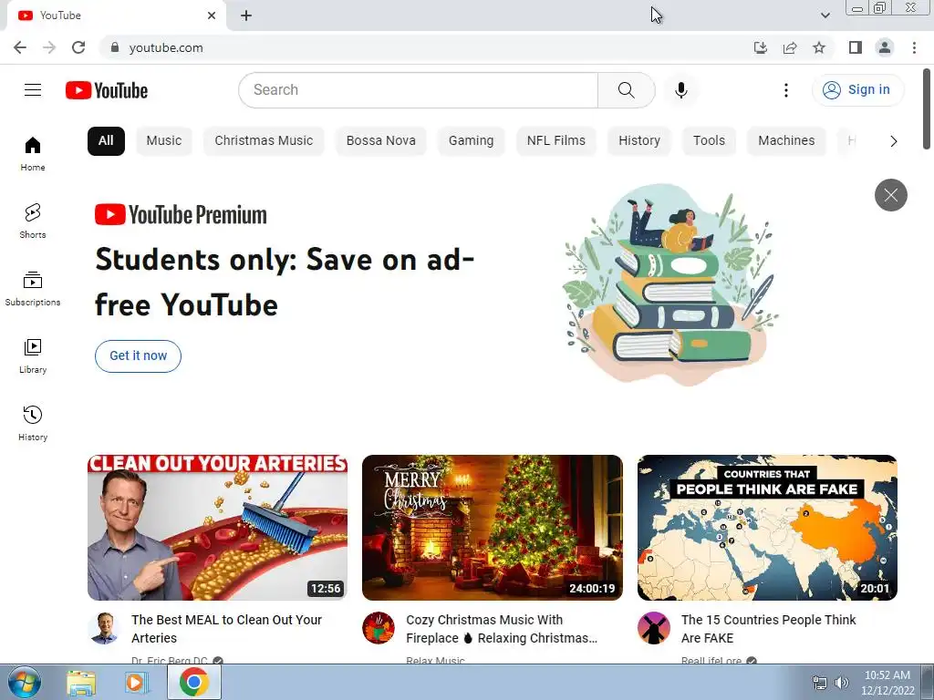Open Cozy Christmas Music fireplace thumbnail
This screenshot has height=700, width=934.
(492, 528)
